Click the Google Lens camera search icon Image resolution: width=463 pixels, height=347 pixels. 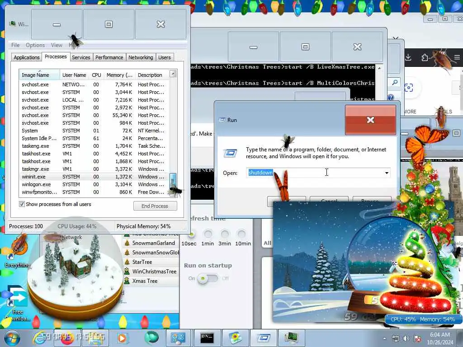tap(409, 87)
